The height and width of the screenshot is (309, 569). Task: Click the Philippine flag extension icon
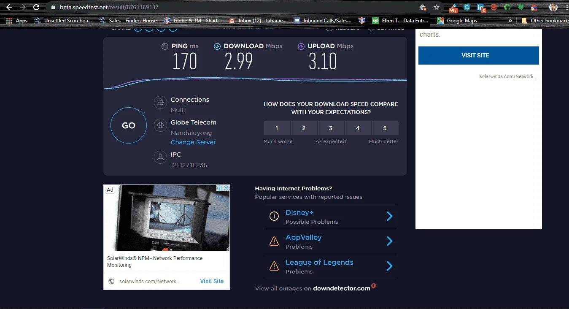click(534, 8)
